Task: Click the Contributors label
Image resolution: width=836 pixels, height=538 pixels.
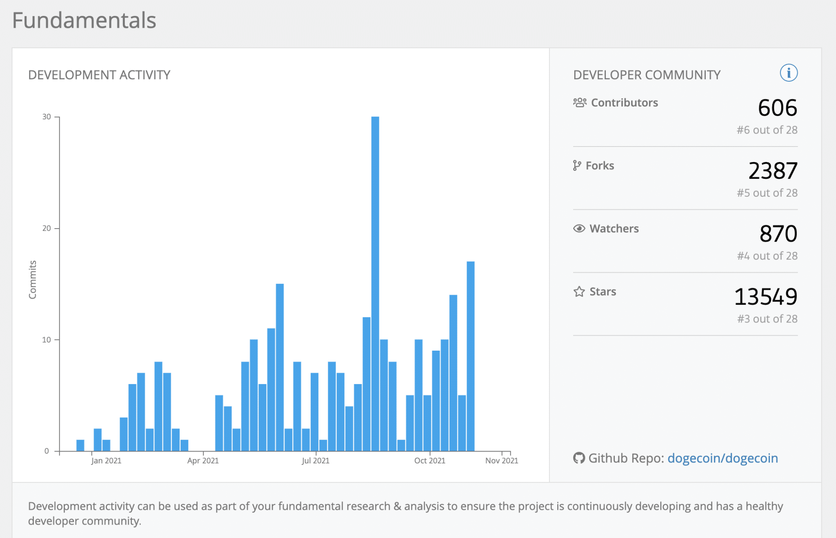Action: click(625, 102)
